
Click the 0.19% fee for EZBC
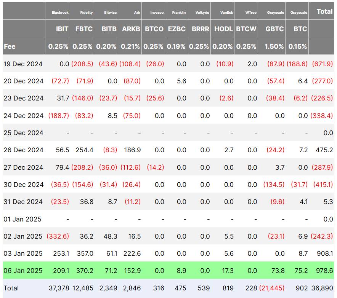[x=176, y=46]
